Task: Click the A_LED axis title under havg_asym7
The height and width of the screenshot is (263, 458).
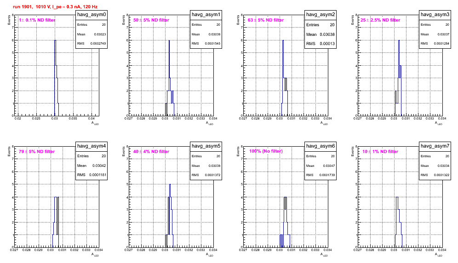Action: coord(439,255)
